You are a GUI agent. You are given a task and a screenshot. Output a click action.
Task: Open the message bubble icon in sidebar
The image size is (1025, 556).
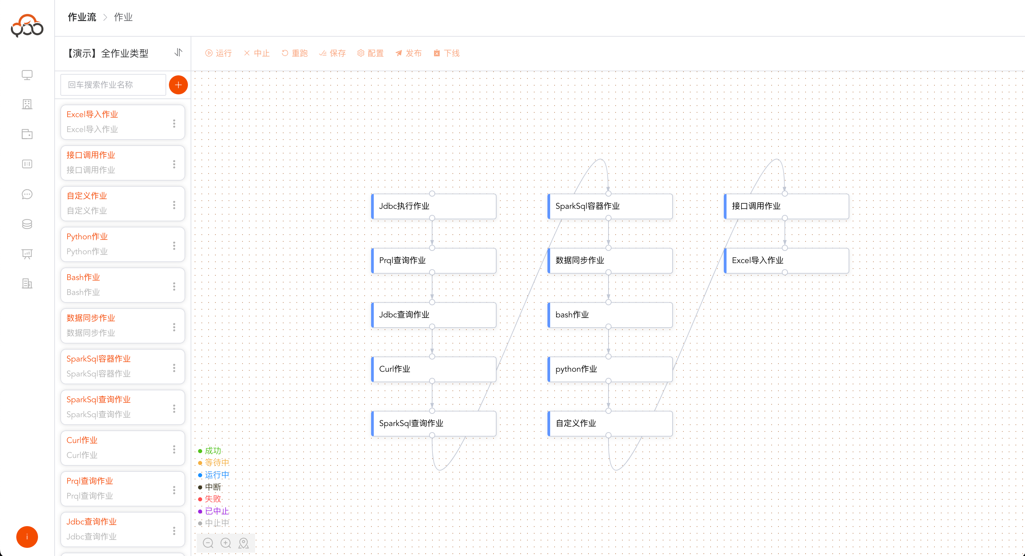(x=27, y=194)
